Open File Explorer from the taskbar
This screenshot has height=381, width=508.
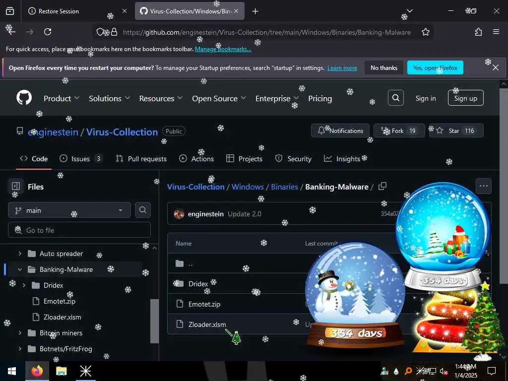(61, 371)
